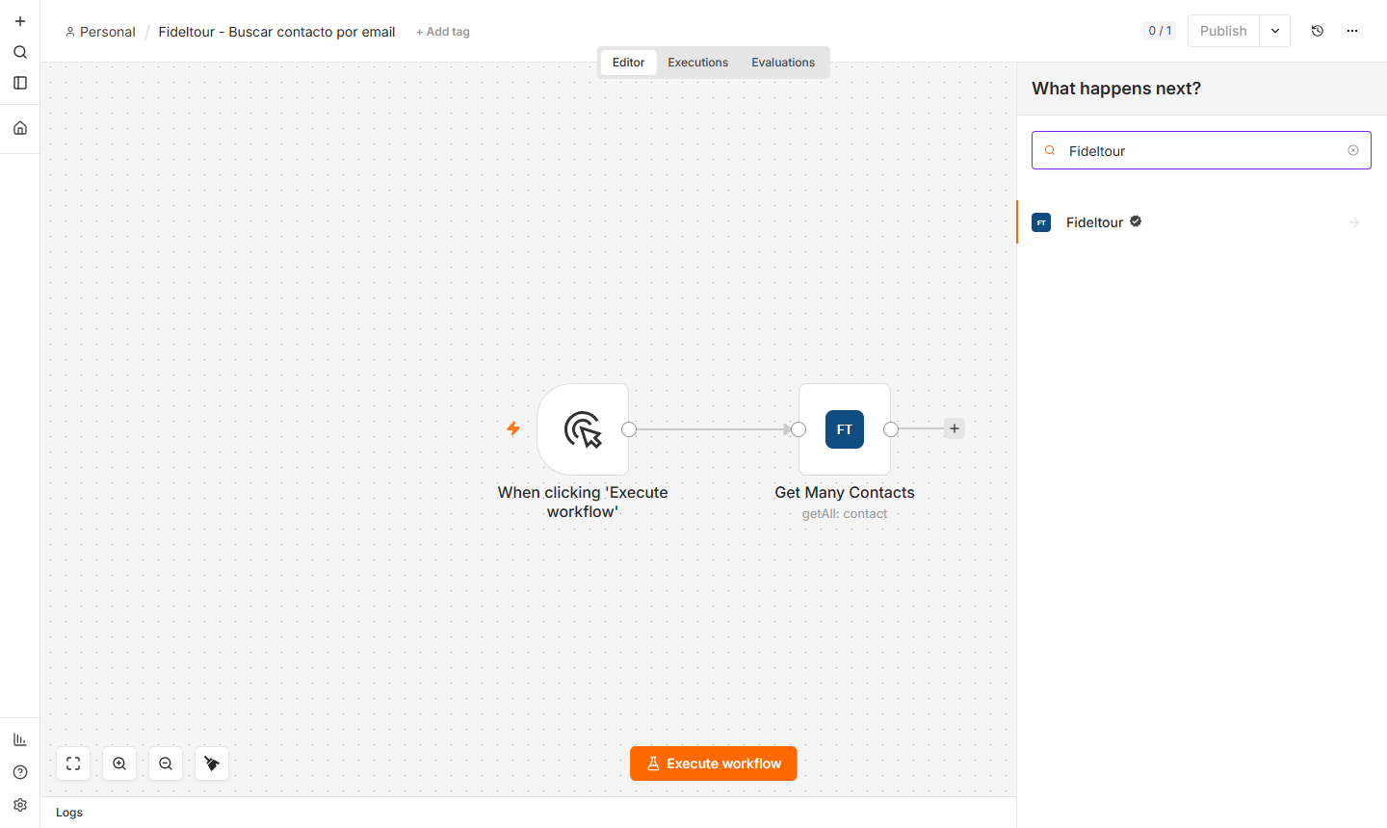The width and height of the screenshot is (1387, 828).
Task: Click the 'Get Many Contacts' node label
Action: pos(845,492)
